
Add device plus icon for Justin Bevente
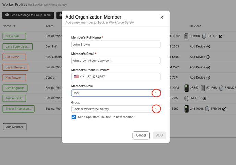click(x=208, y=67)
